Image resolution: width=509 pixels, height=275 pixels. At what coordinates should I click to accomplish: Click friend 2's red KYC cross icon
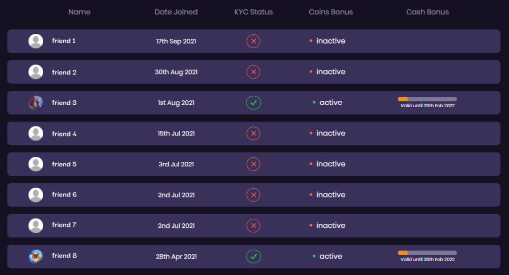coord(253,72)
